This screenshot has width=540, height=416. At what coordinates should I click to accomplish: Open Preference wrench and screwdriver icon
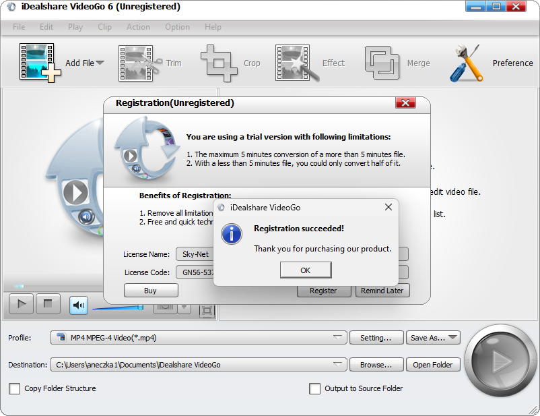coord(467,63)
